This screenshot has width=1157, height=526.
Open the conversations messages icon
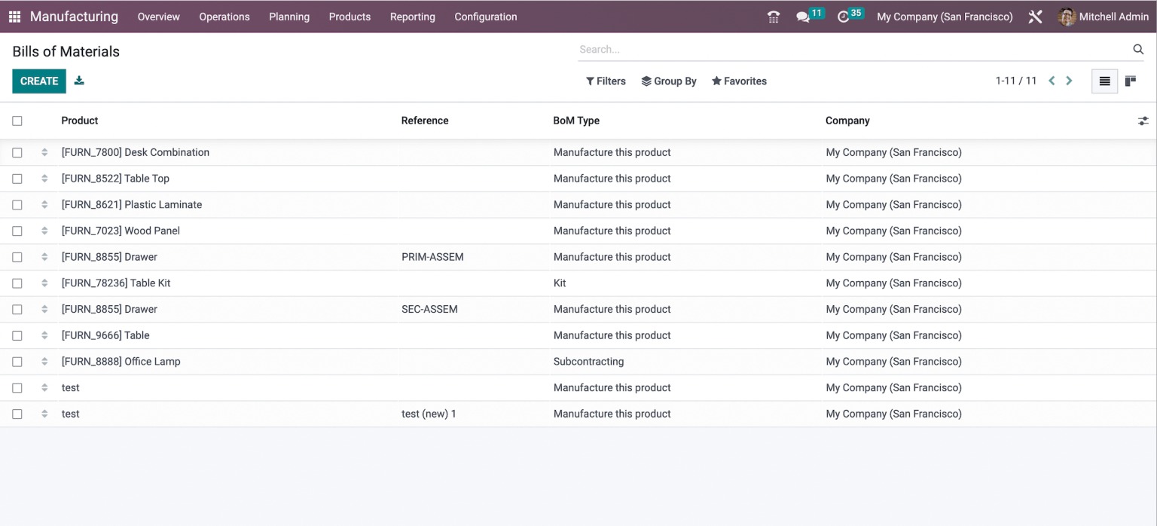803,17
